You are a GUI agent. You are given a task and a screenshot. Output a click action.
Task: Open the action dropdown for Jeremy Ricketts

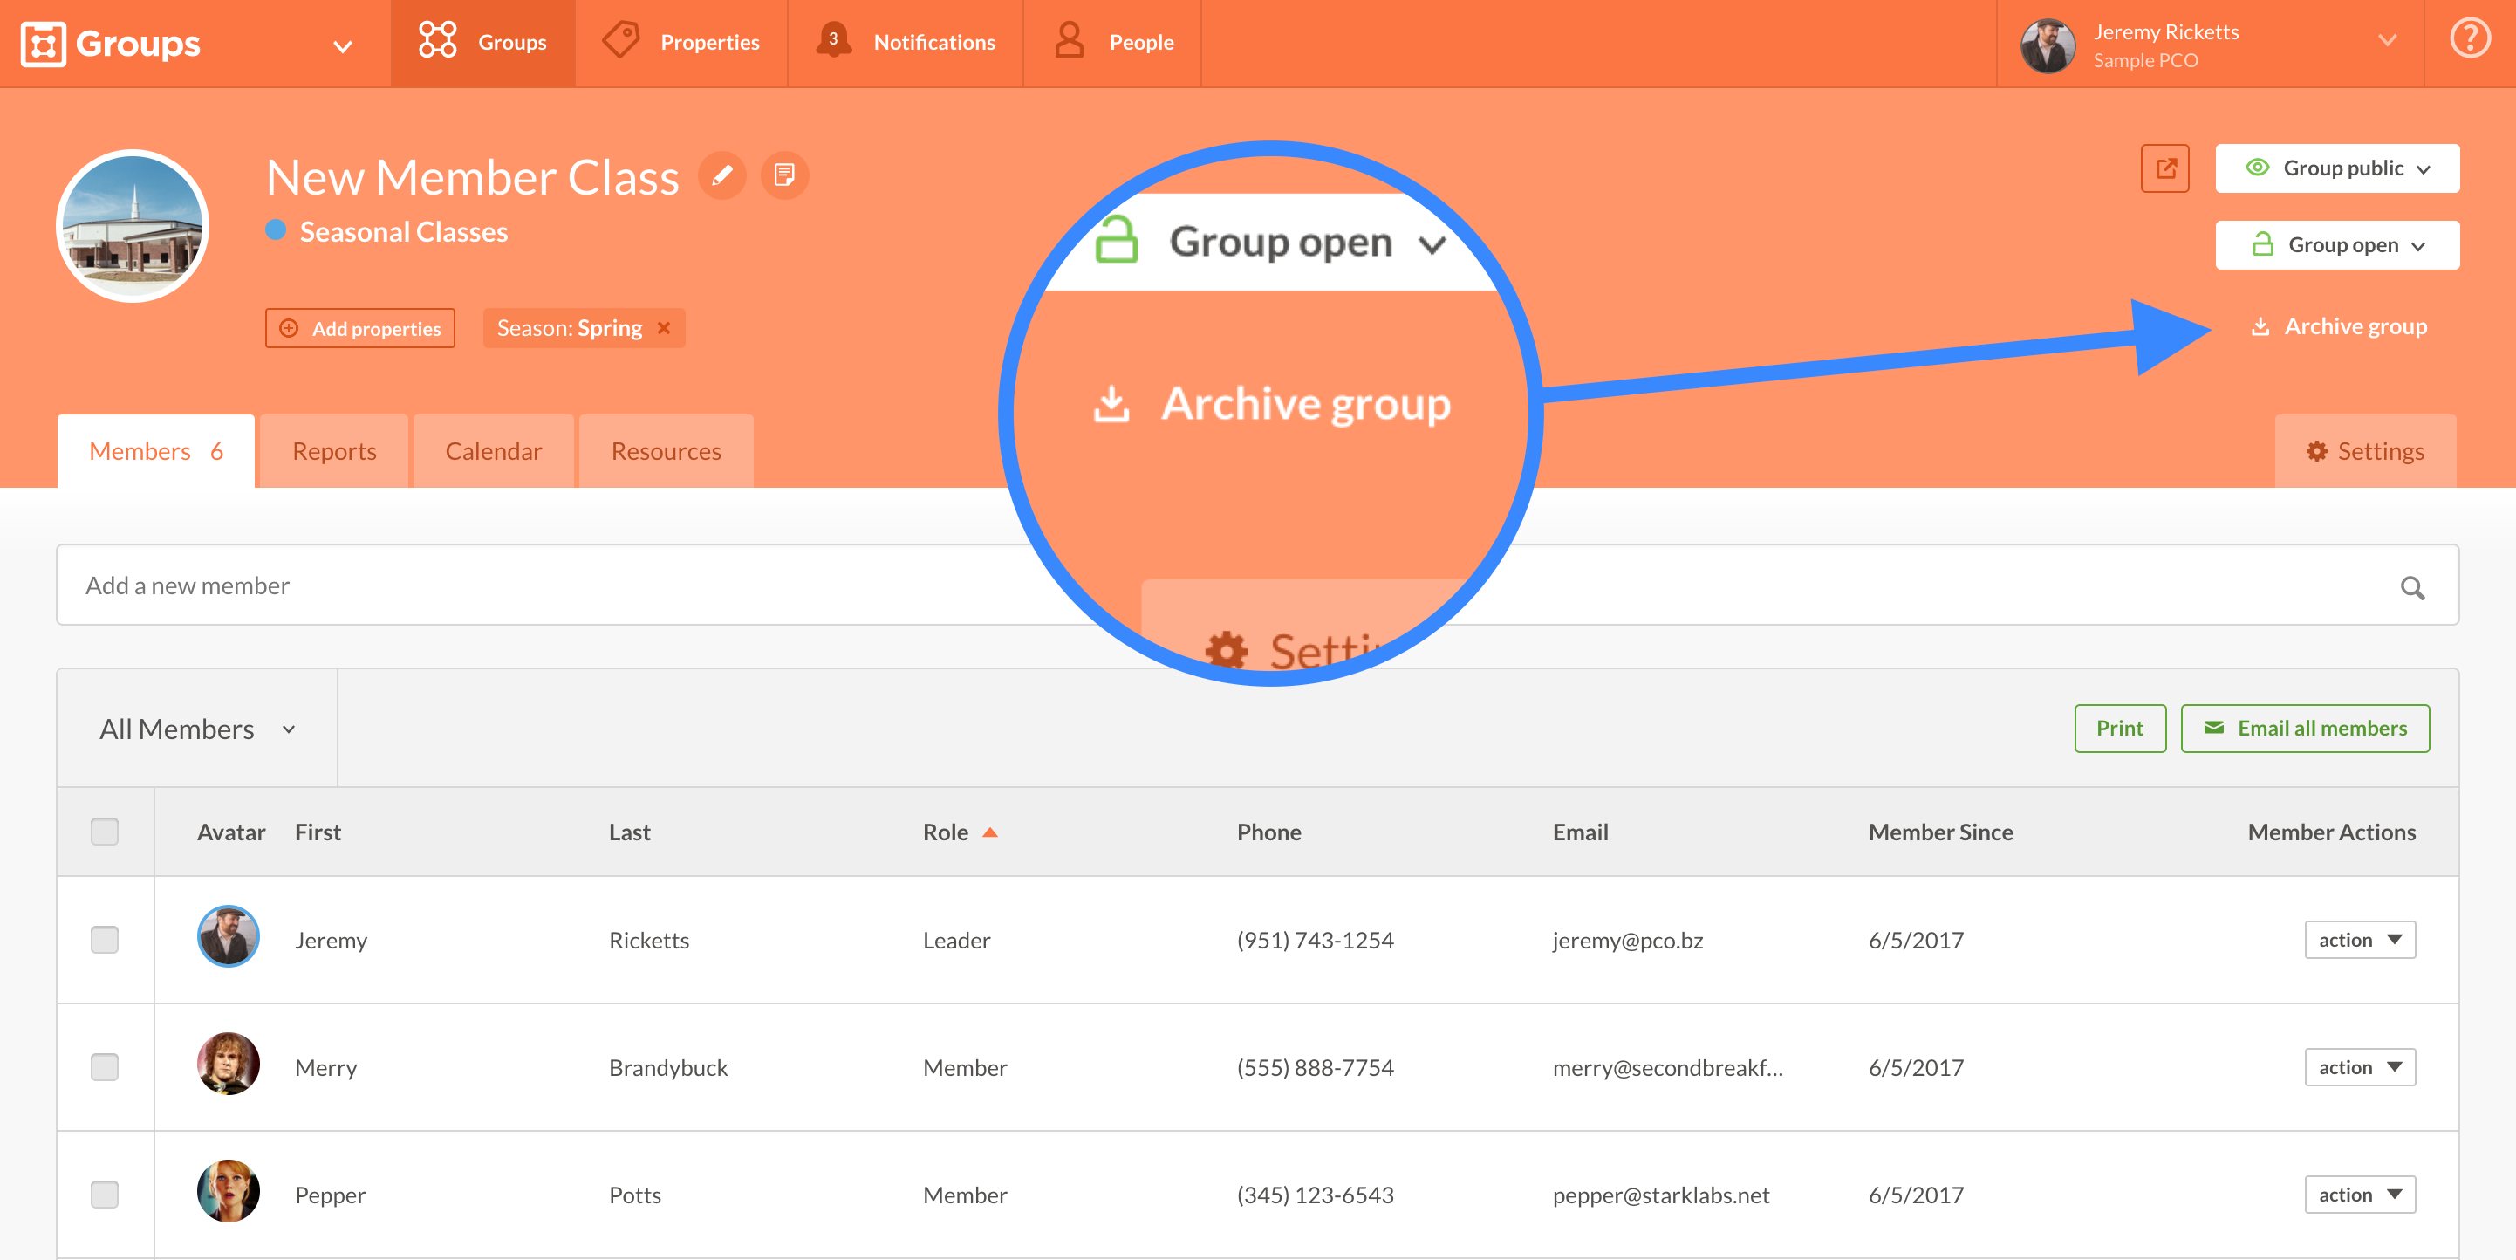click(2359, 940)
